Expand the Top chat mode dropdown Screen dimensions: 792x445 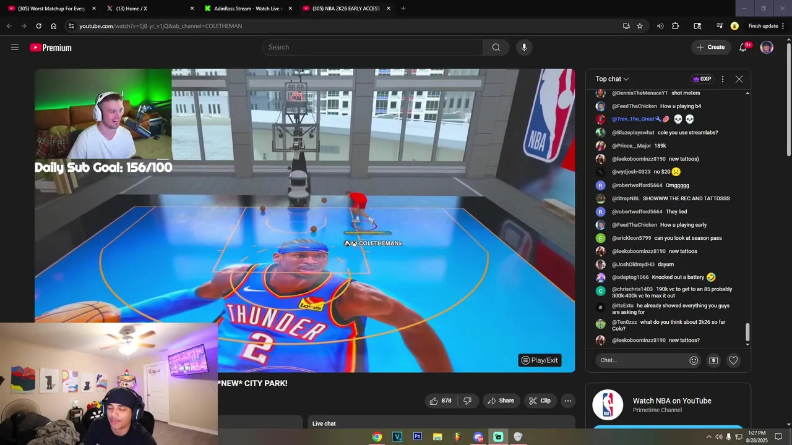[612, 79]
